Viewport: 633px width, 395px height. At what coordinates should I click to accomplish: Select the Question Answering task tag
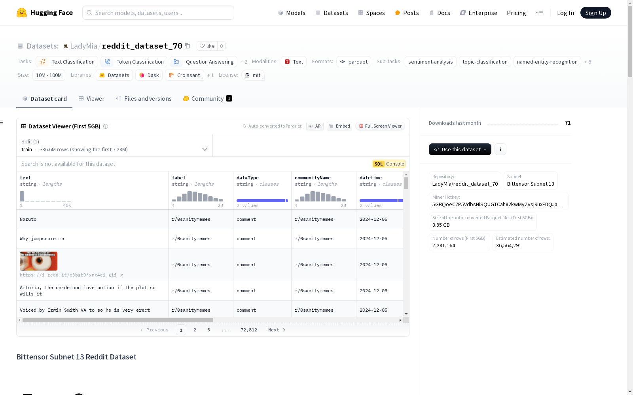pyautogui.click(x=203, y=62)
